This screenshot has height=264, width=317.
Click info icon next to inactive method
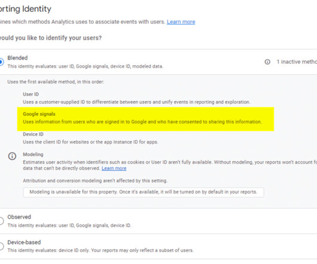pos(267,62)
